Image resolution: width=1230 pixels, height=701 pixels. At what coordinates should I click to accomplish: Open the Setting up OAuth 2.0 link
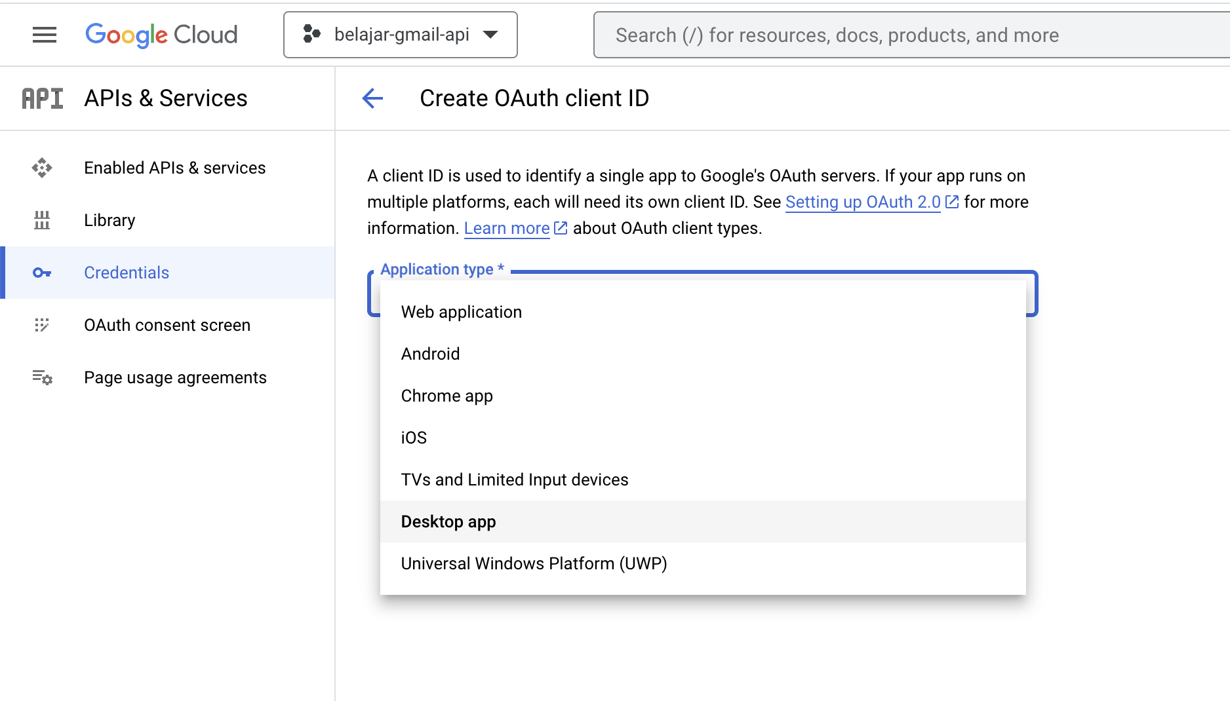coord(863,202)
